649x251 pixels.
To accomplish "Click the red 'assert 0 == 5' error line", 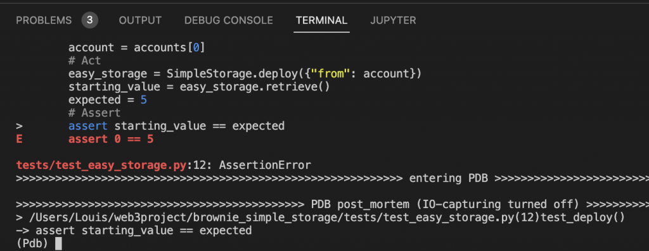I will [111, 139].
